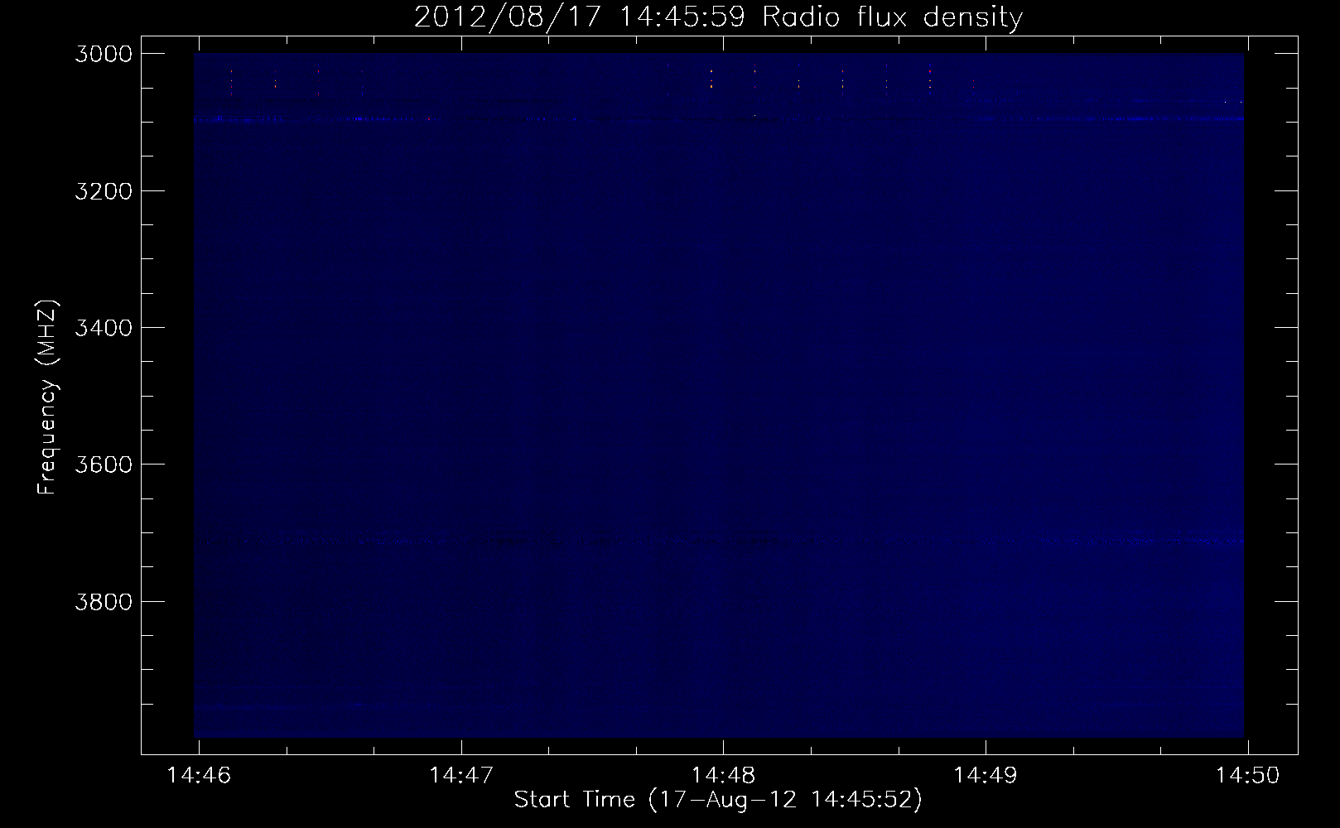Viewport: 1340px width, 828px height.
Task: Click the 3800 frequency tick label
Action: pyautogui.click(x=104, y=601)
